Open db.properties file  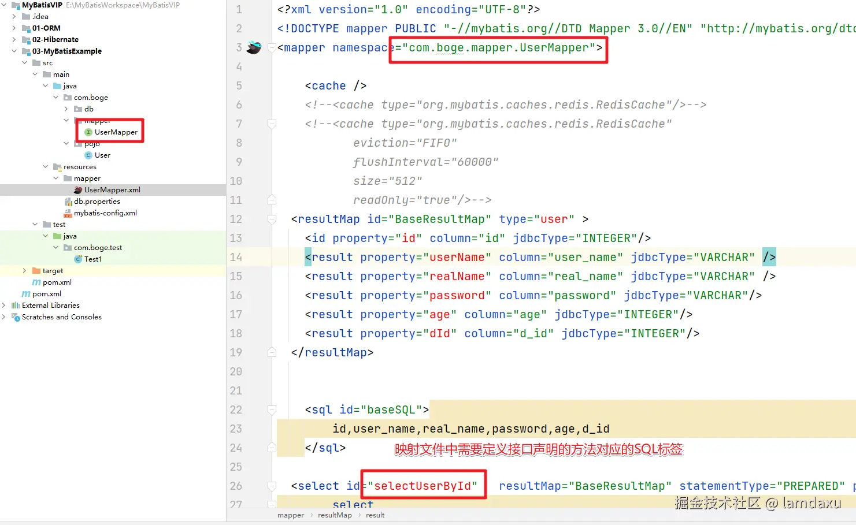(97, 202)
